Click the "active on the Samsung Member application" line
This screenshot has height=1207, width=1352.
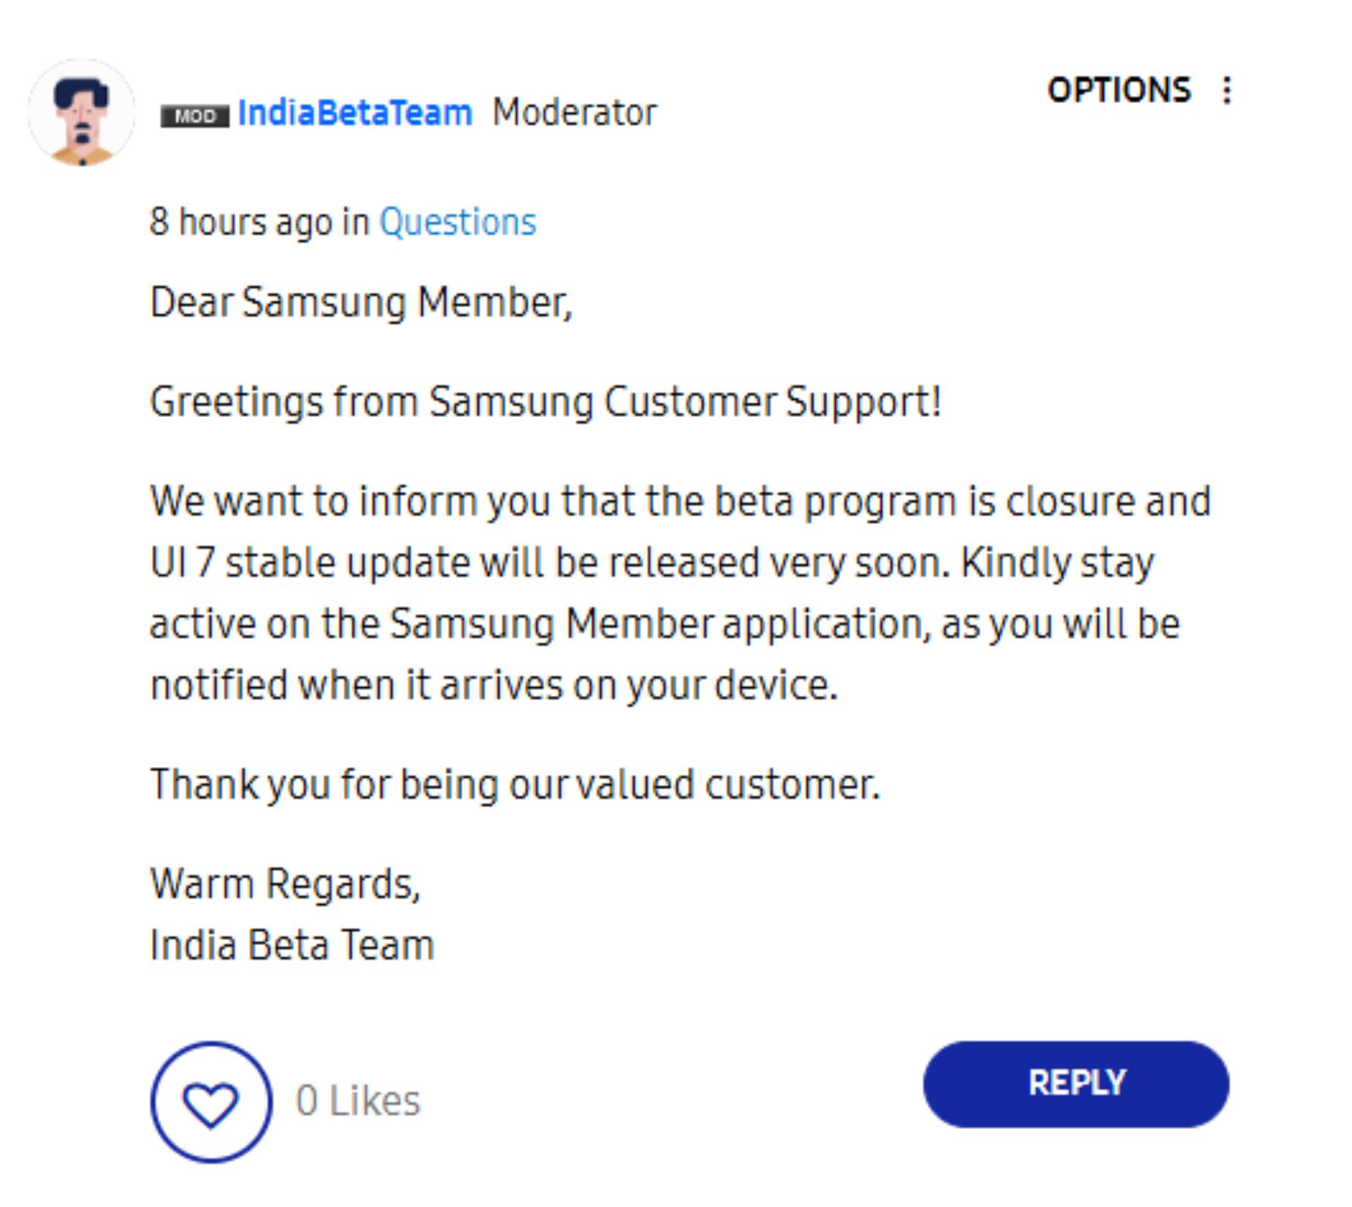coord(665,624)
